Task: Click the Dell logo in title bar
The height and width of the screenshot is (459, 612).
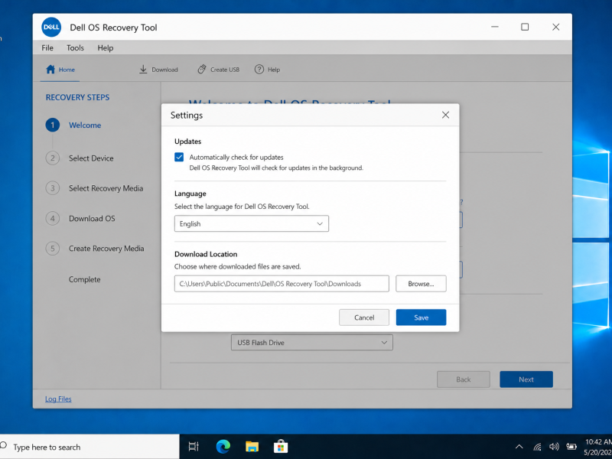Action: tap(51, 28)
